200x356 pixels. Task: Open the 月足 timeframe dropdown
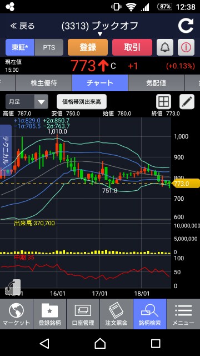(27, 101)
